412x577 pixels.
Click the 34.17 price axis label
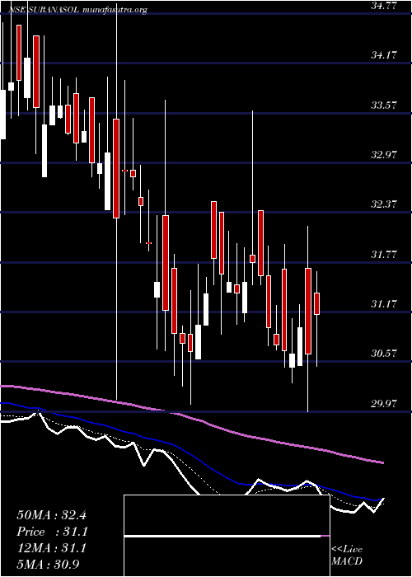coord(385,55)
